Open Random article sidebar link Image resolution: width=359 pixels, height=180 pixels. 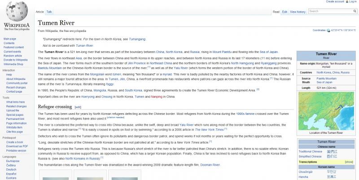tap(13, 56)
